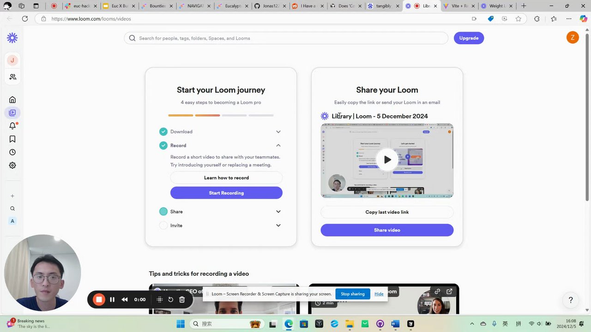Click Learn how to record
This screenshot has width=591, height=332.
click(226, 178)
